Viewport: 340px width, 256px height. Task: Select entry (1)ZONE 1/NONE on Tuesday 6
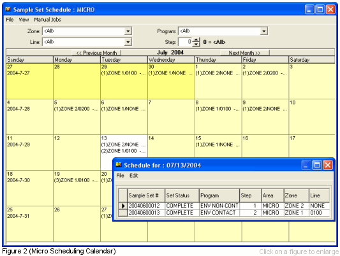(x=123, y=109)
